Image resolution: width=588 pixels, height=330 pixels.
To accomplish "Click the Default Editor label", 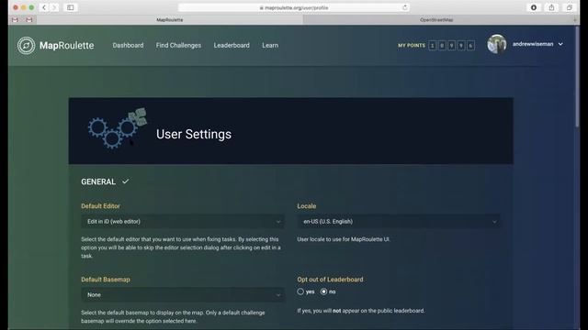I will (100, 206).
